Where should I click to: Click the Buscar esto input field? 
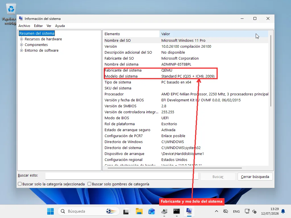tap(122, 176)
